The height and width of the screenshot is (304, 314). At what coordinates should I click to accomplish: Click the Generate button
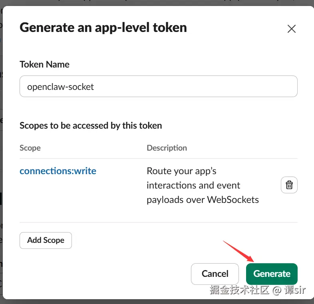pos(272,274)
